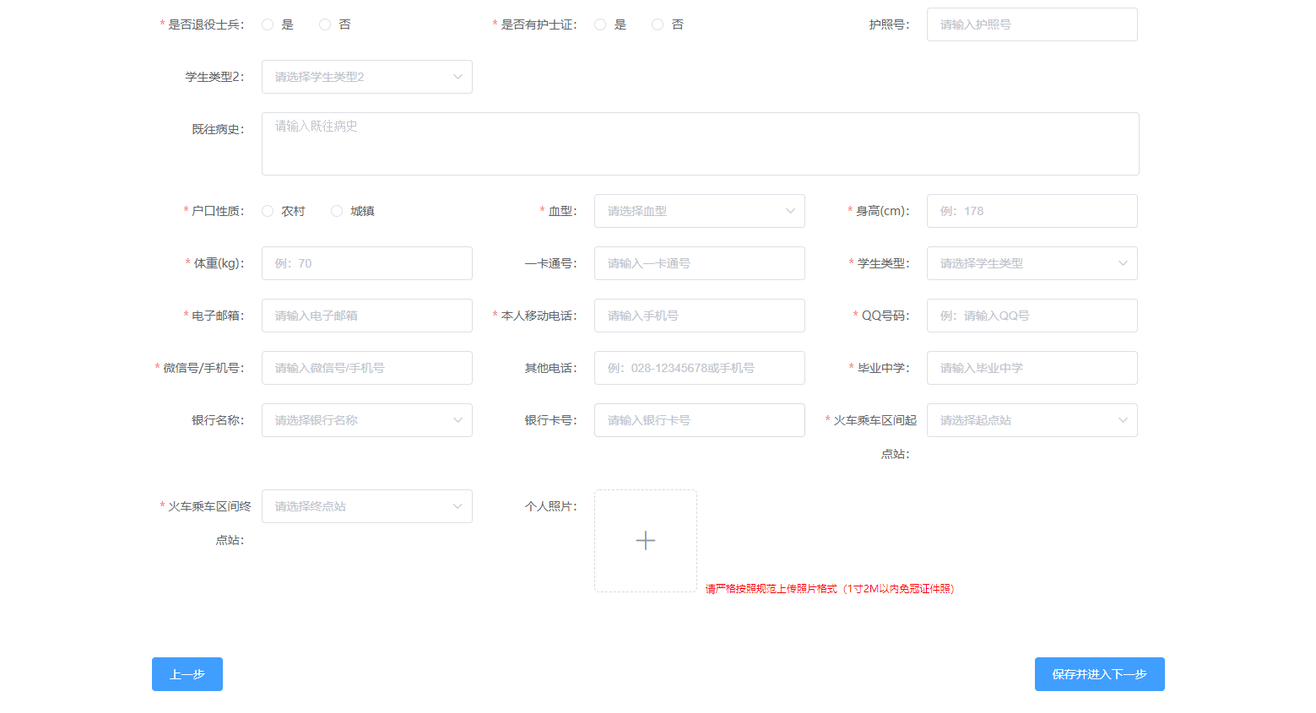Screen dimensions: 1316x713
Task: Select 城镇 as 户口性质
Action: [x=337, y=211]
